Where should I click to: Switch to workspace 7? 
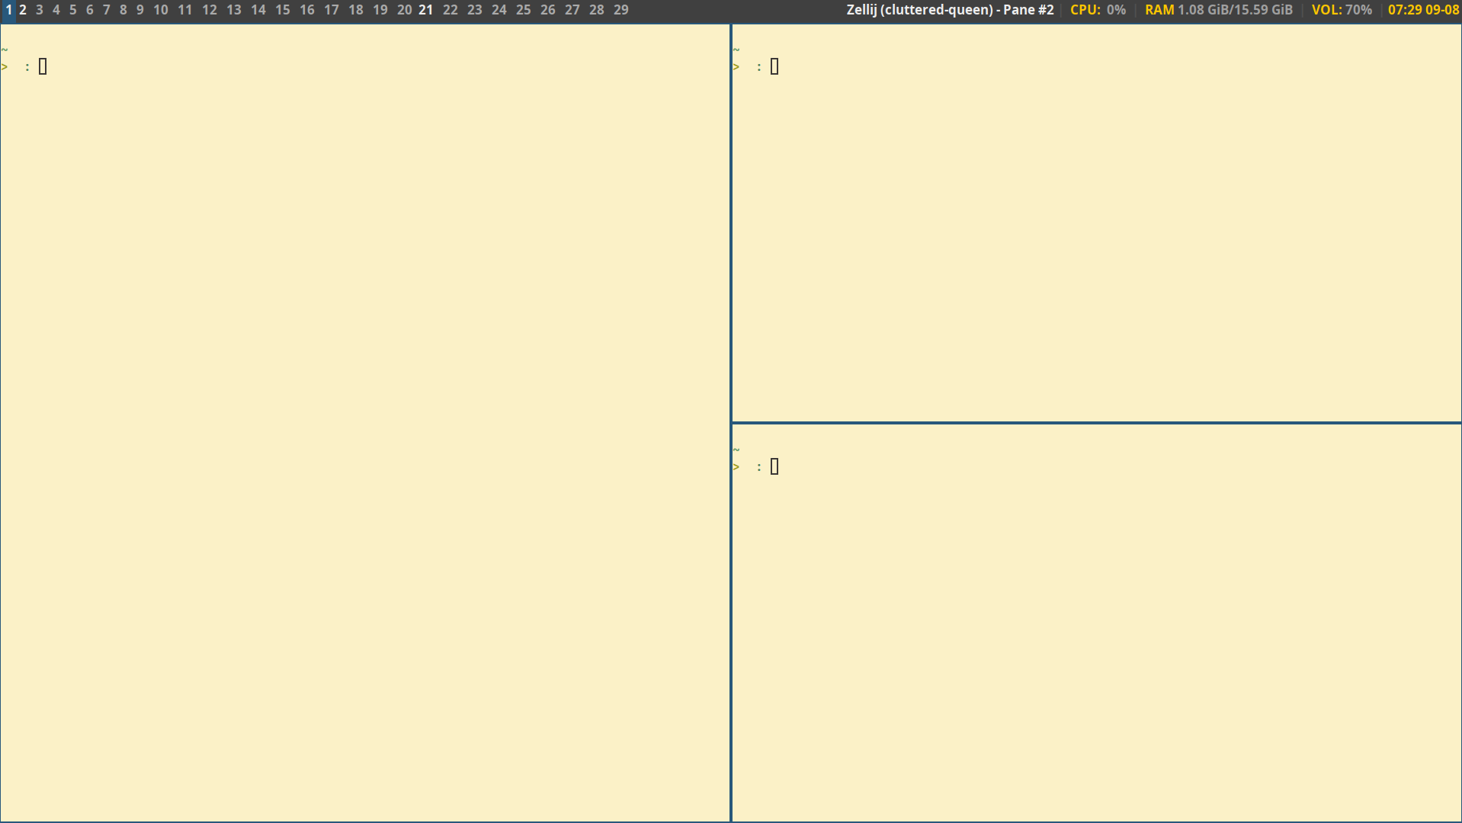point(107,10)
